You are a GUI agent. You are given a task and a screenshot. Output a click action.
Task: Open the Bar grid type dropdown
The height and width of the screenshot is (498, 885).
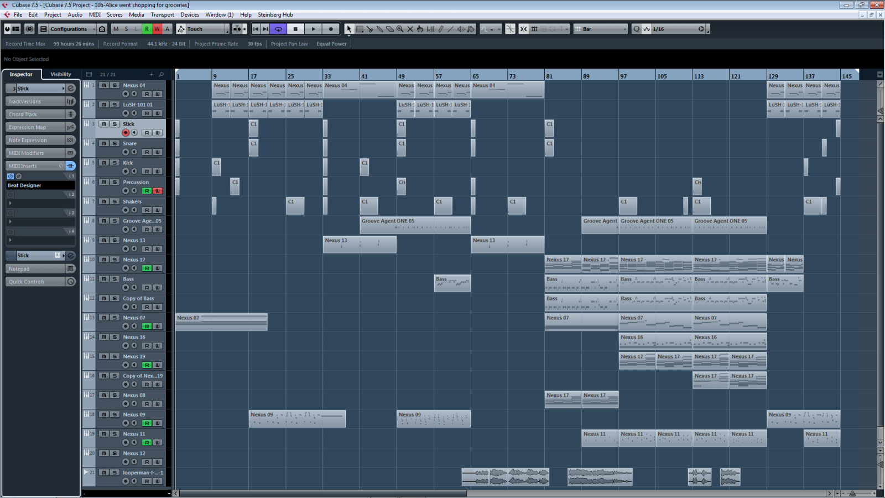pyautogui.click(x=600, y=29)
